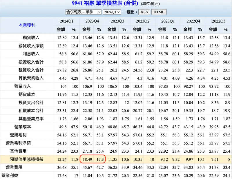Select the 2023Q4 column header

(92, 21)
